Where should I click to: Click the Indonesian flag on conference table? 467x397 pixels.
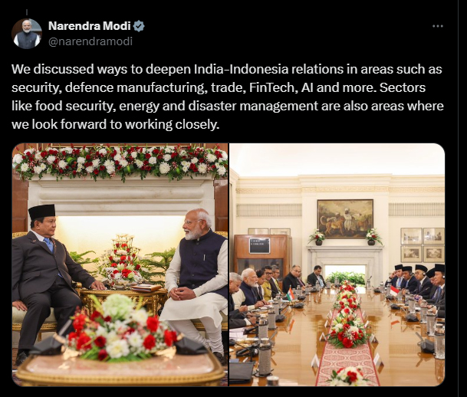pos(393,290)
